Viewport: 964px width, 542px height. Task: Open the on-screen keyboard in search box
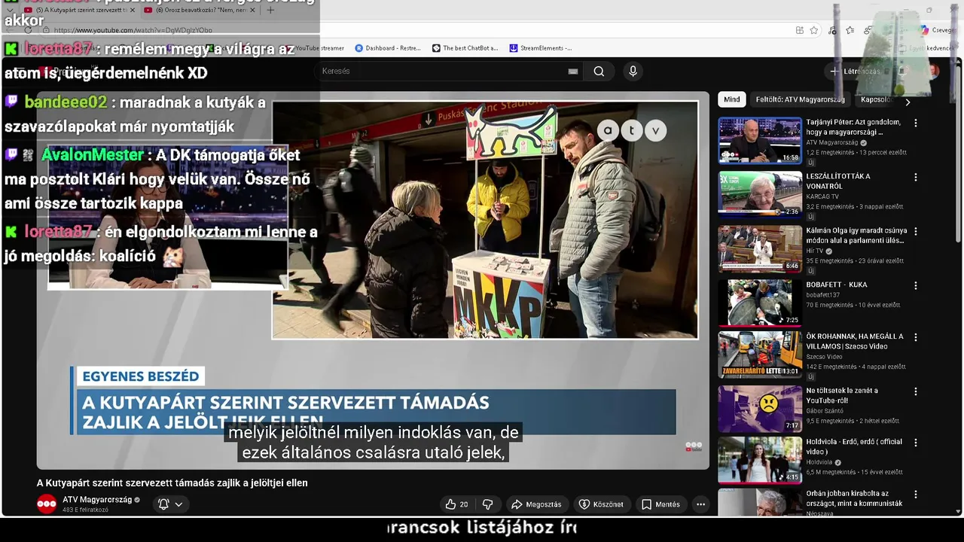572,72
